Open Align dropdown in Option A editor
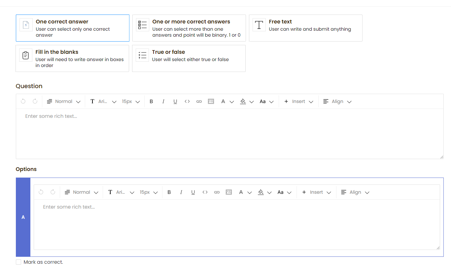 click(355, 192)
